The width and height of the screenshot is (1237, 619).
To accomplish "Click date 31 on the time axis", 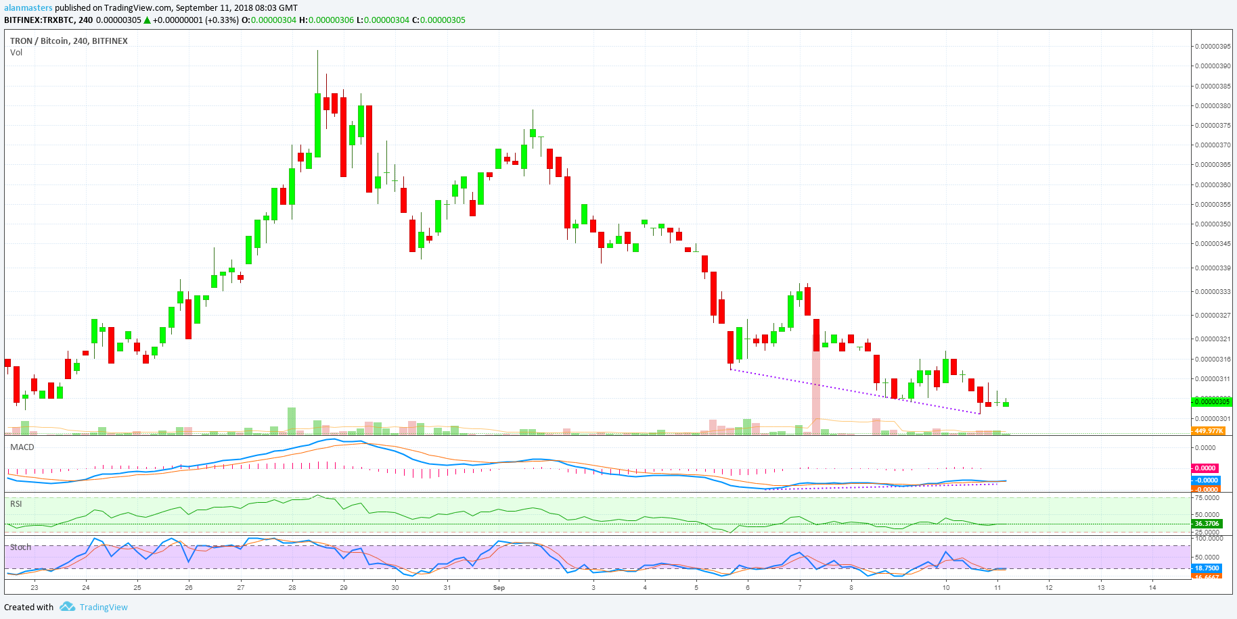I will (x=447, y=588).
